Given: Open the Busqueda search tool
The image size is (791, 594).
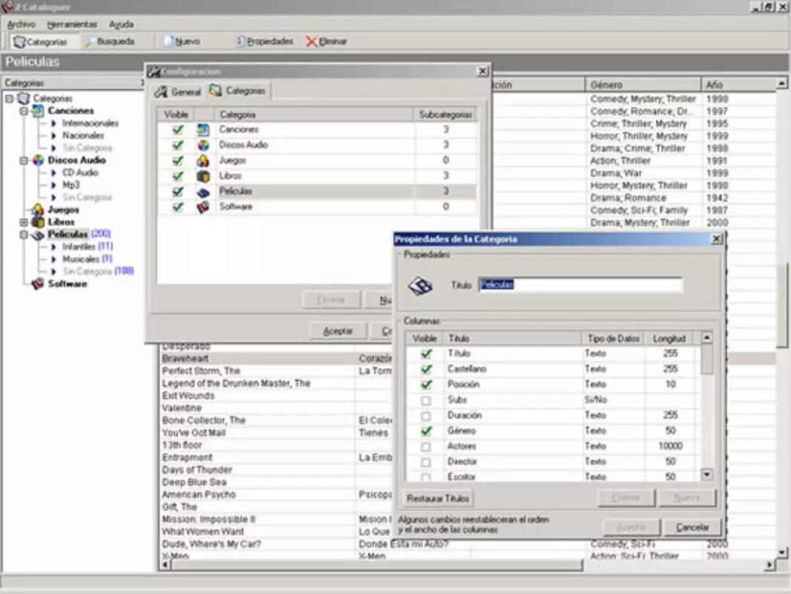Looking at the screenshot, I should [x=110, y=42].
